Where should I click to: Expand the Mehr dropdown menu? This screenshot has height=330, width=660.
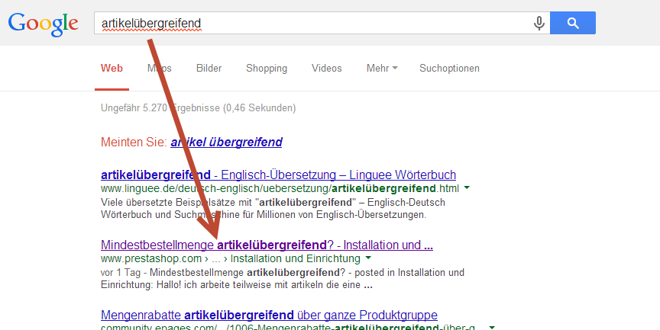(382, 69)
